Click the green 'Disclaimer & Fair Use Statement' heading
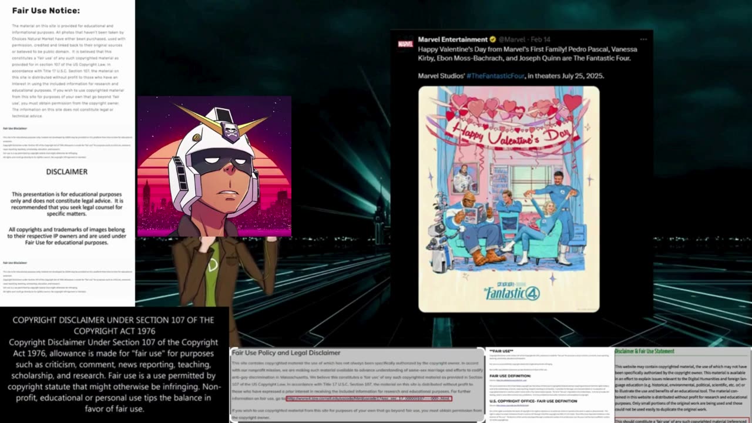 coord(644,351)
